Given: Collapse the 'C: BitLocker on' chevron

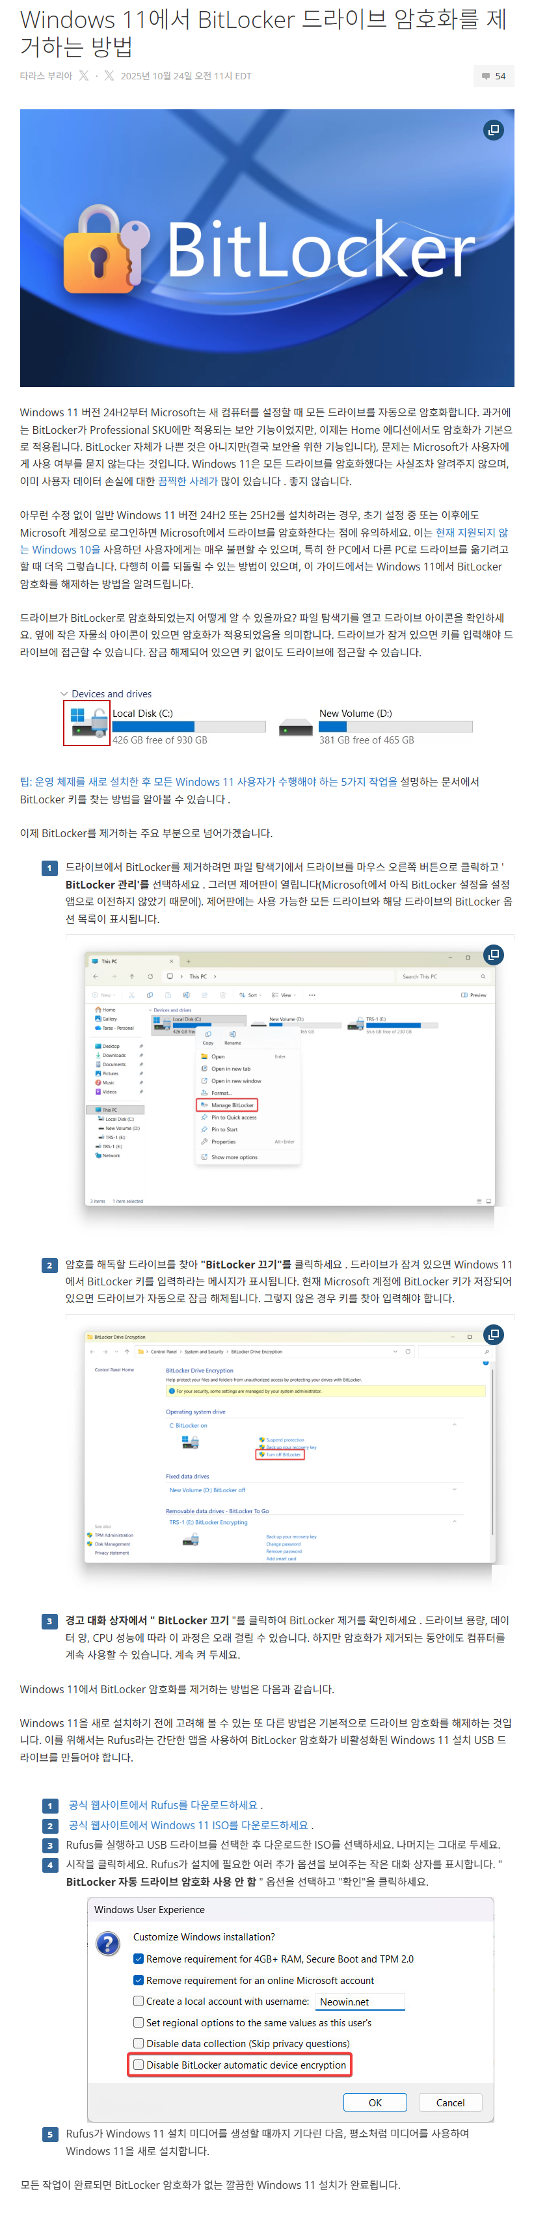Looking at the screenshot, I should (454, 1425).
